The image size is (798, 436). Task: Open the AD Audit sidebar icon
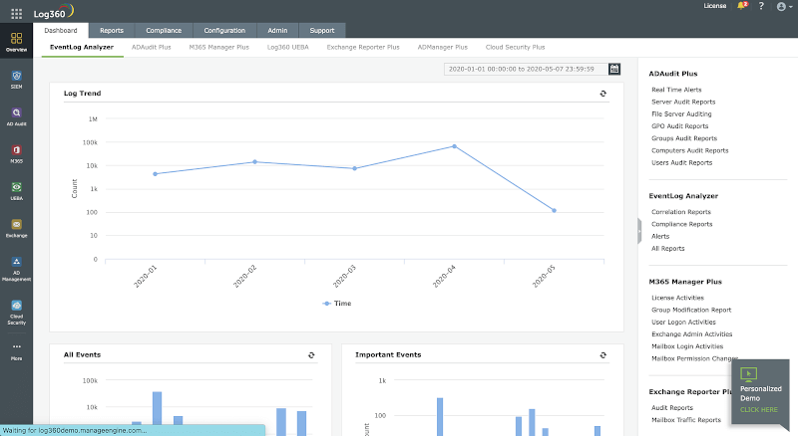tap(16, 116)
